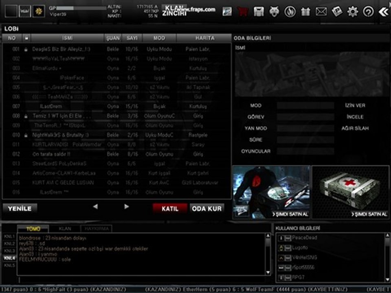The image size is (391, 293).
Task: Click lock icon on room 001
Action: coord(26,49)
